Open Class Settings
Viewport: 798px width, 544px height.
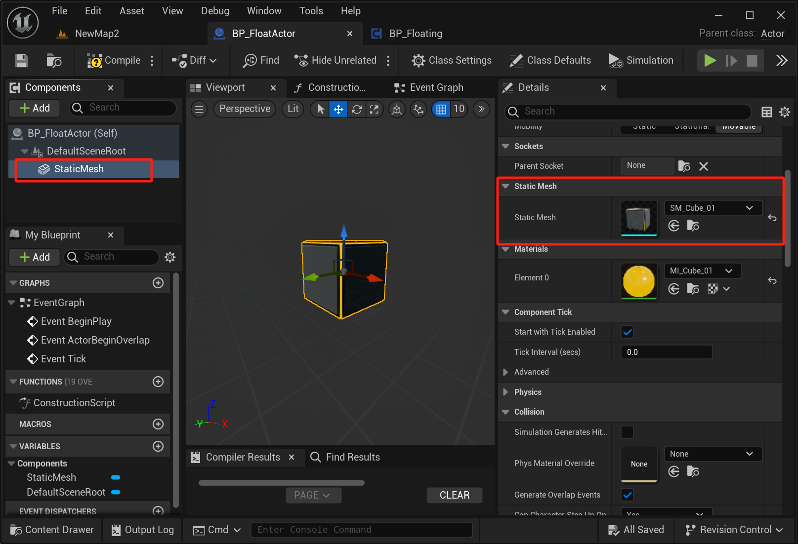(x=452, y=61)
